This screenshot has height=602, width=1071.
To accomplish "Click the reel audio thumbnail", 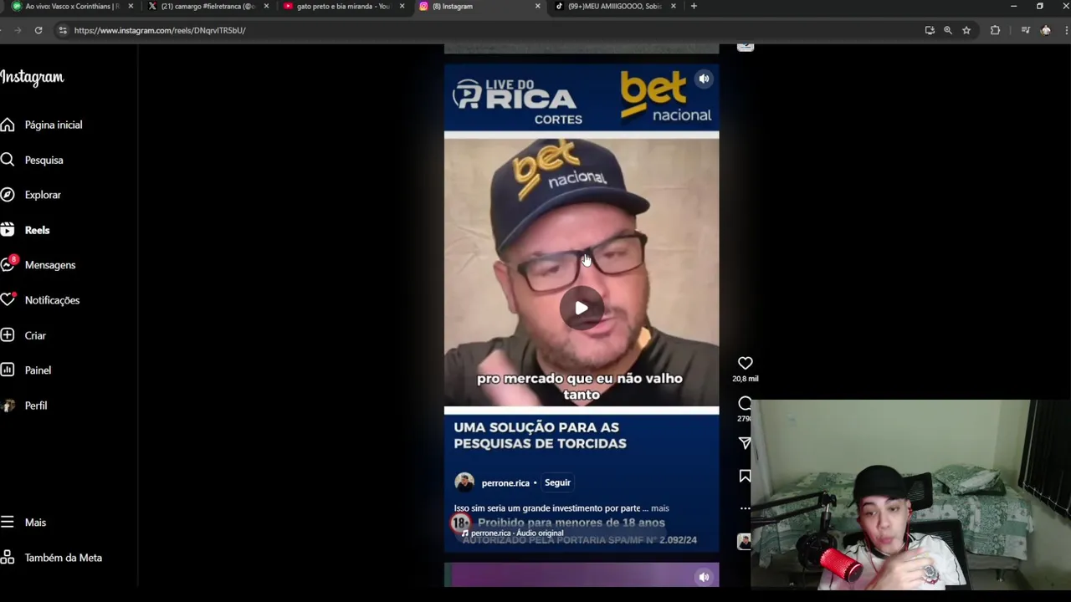I will tap(744, 542).
